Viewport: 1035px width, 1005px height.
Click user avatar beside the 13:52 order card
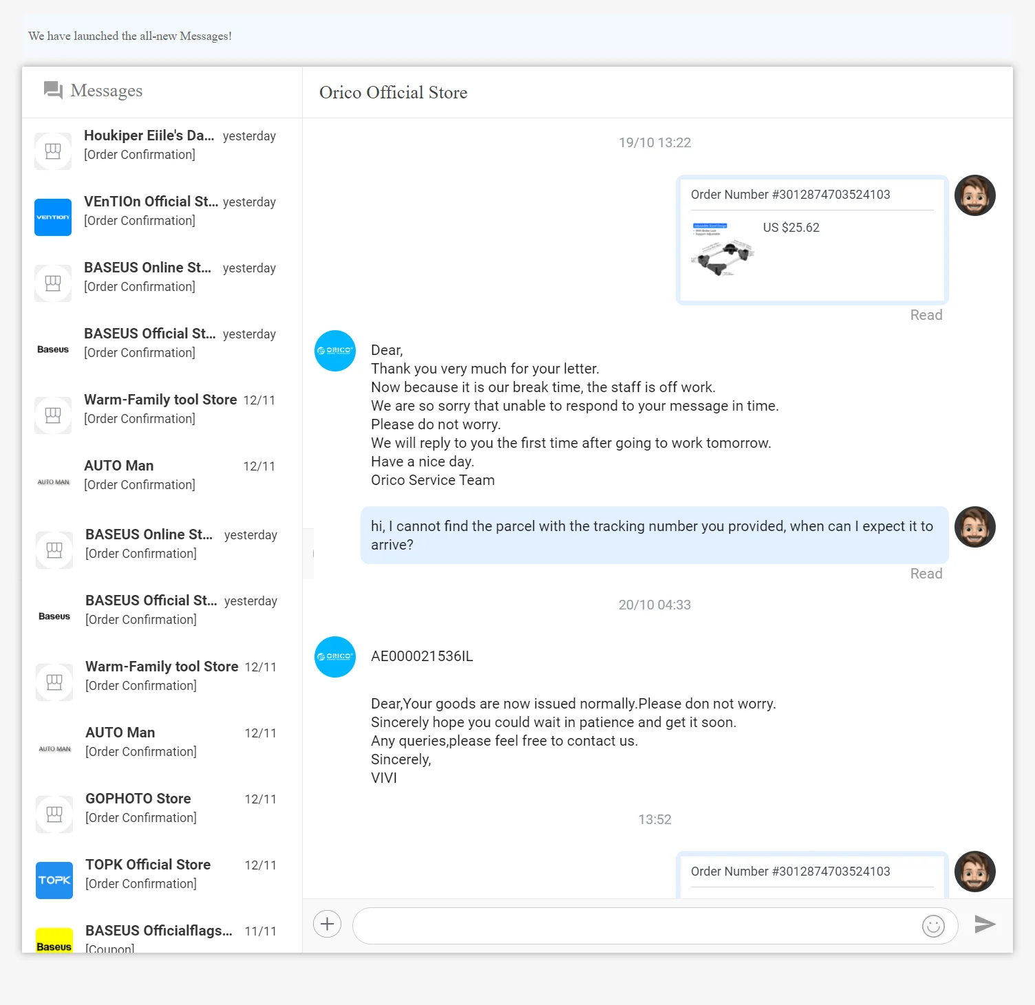click(975, 872)
